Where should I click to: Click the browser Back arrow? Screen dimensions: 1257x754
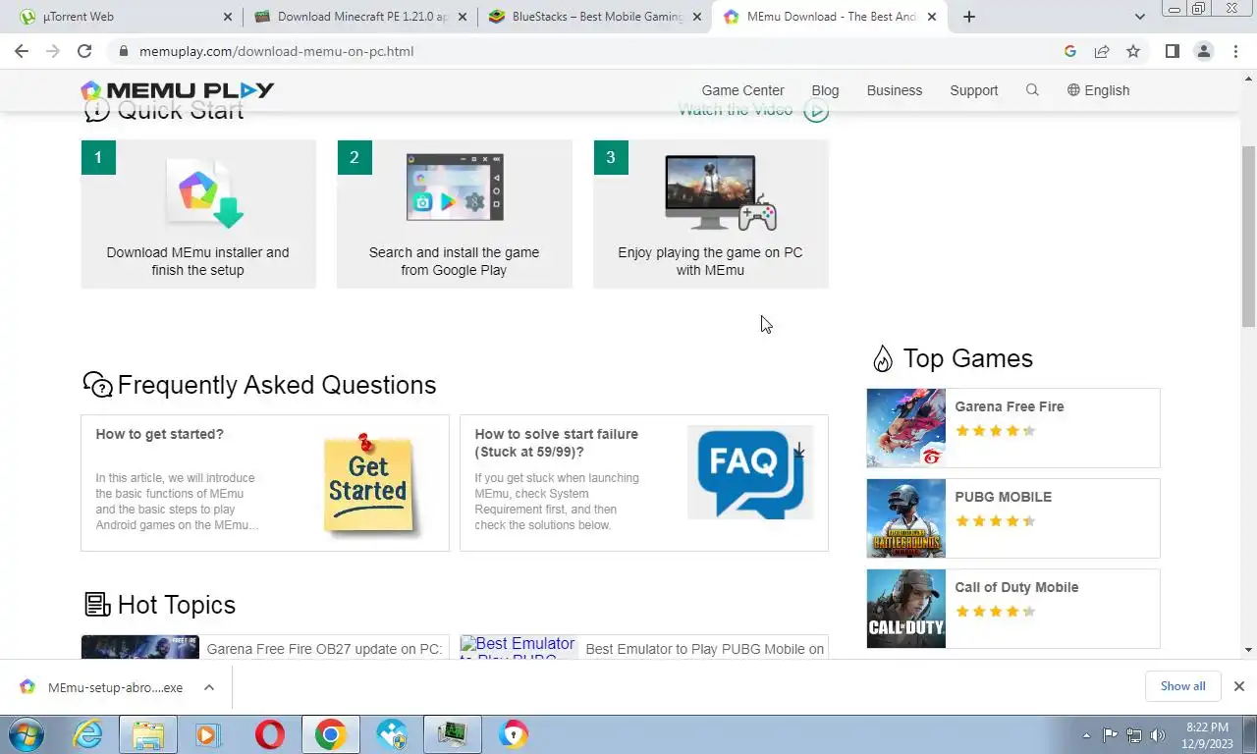[22, 51]
